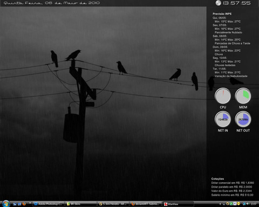259x207 pixels.
Task: Click the 'Seg, 10/05' forecast line
Action: (x=220, y=58)
